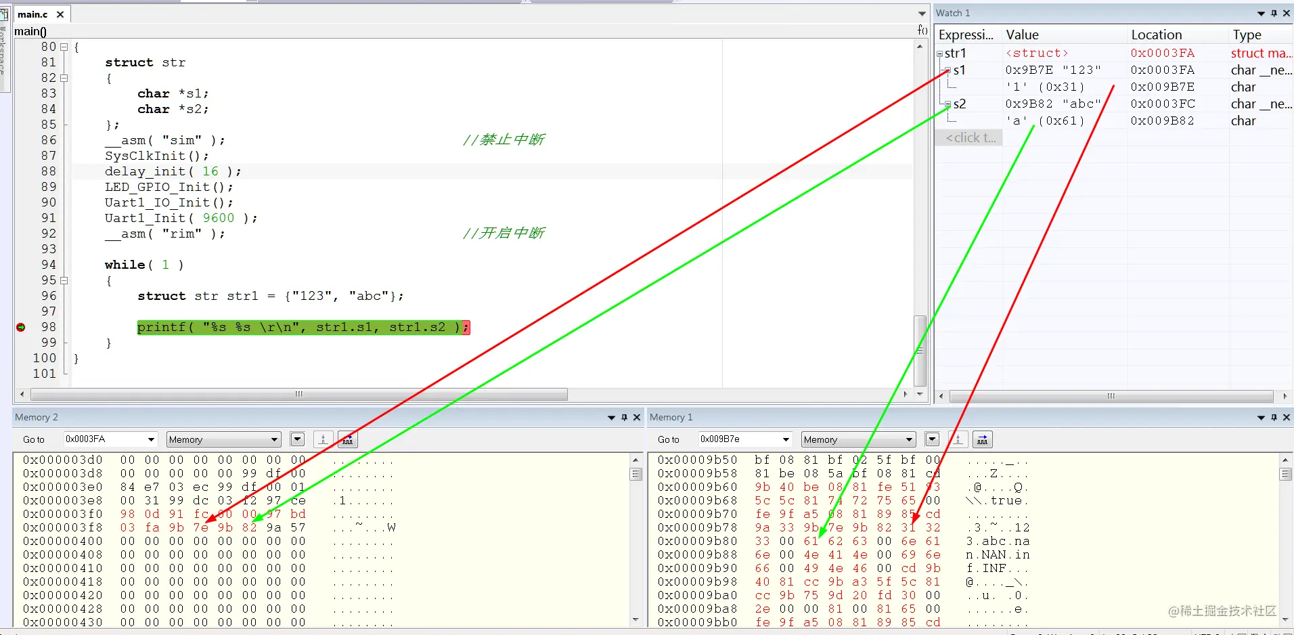This screenshot has height=635, width=1294.
Task: Add expression via click-to-add row
Action: point(970,137)
